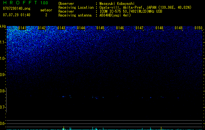Click antenna value A504HB(yagi 4el)
The height and width of the screenshot is (130, 205).
pos(115,15)
